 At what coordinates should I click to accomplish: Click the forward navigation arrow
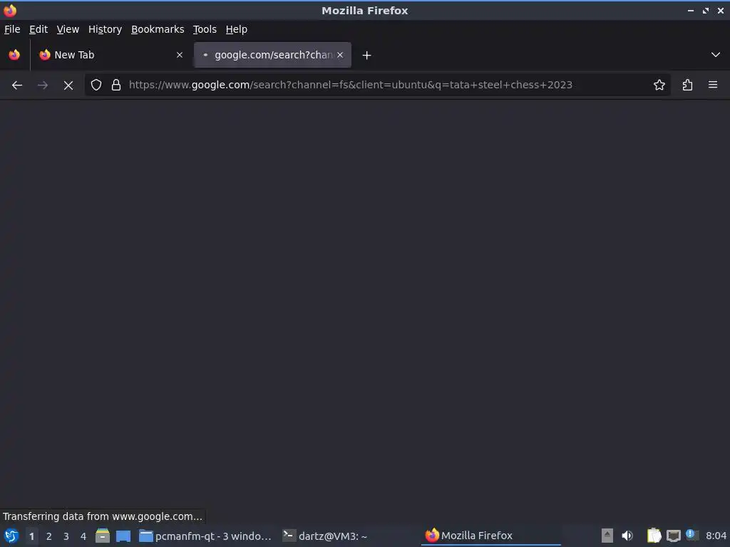click(x=42, y=85)
